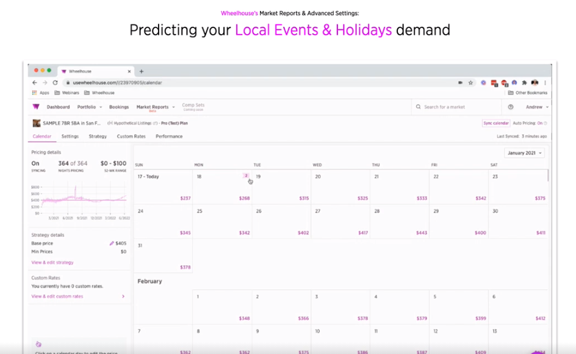Click the Wheelhouse logo icon in navbar
This screenshot has width=576, height=354.
(35, 107)
